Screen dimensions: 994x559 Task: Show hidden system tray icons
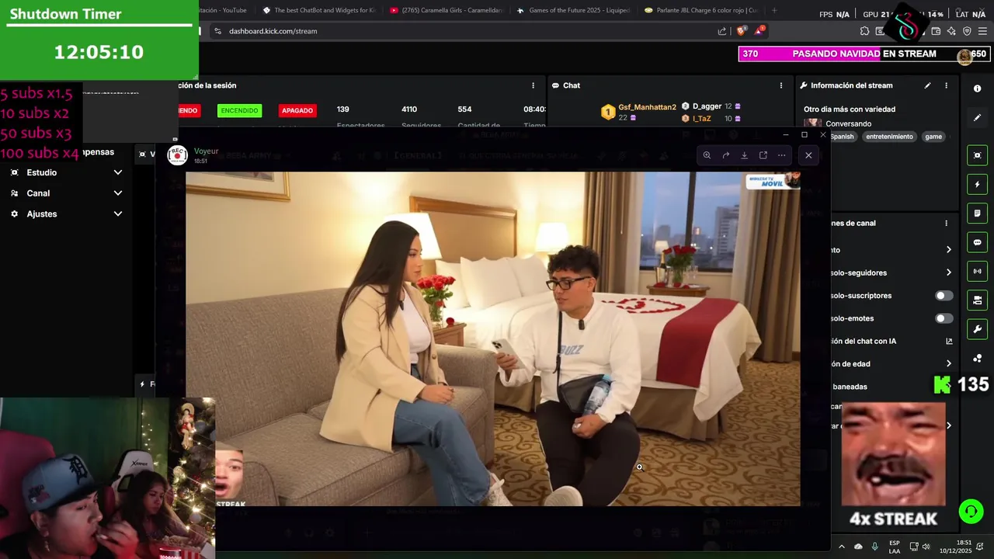[841, 547]
